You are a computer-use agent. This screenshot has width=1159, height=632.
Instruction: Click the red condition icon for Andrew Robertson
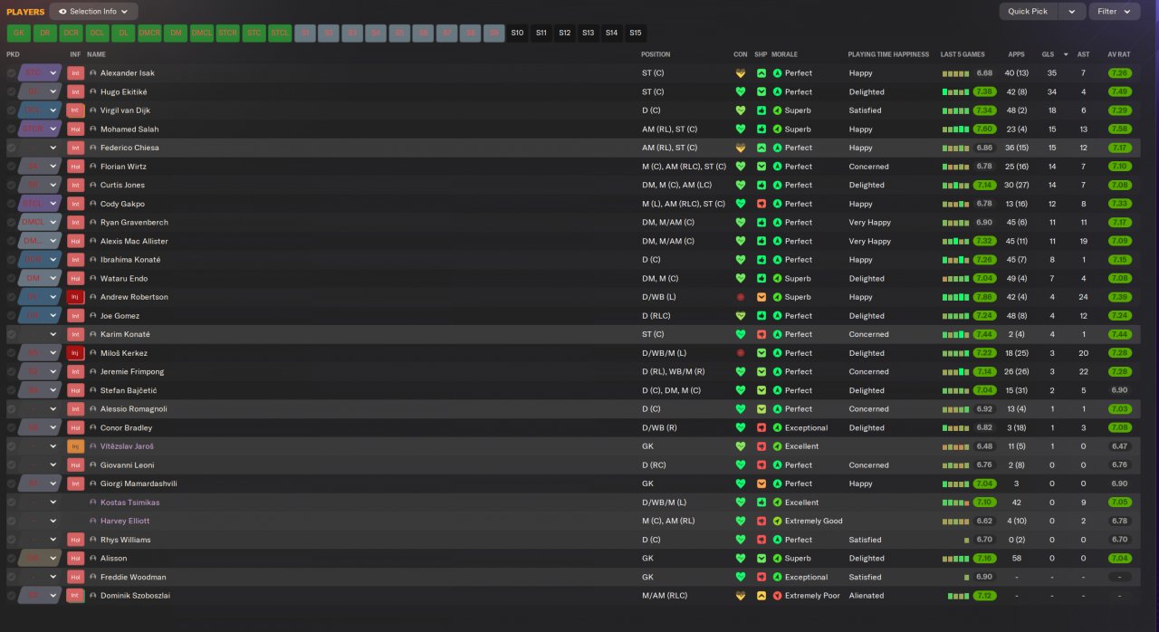(x=740, y=297)
